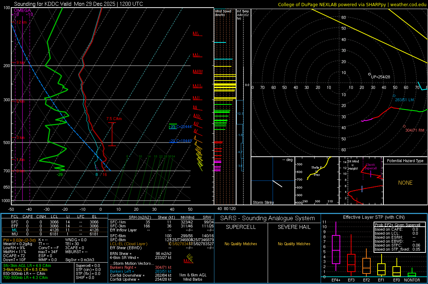The width and height of the screenshot is (428, 284).
Task: Click the Sfc-3km AGL LR = 4.9 C/km line
Action: click(x=27, y=266)
